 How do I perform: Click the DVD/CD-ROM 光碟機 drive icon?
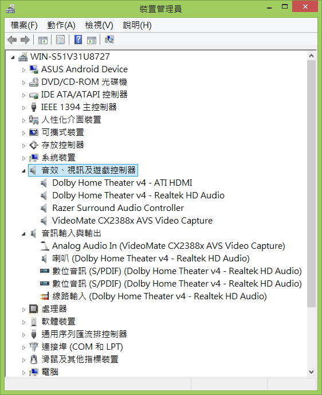(x=34, y=82)
